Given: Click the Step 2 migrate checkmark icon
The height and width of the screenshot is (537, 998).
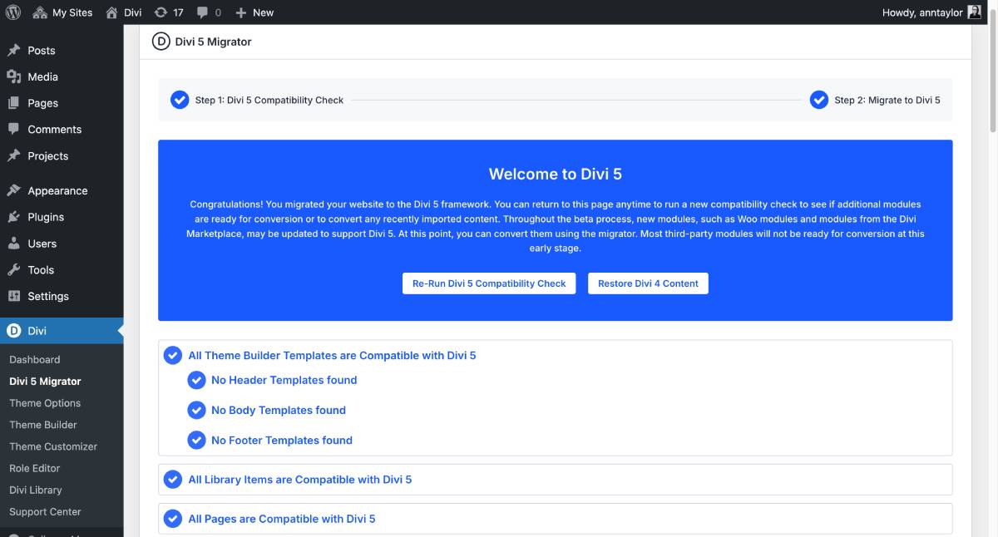Looking at the screenshot, I should point(818,99).
